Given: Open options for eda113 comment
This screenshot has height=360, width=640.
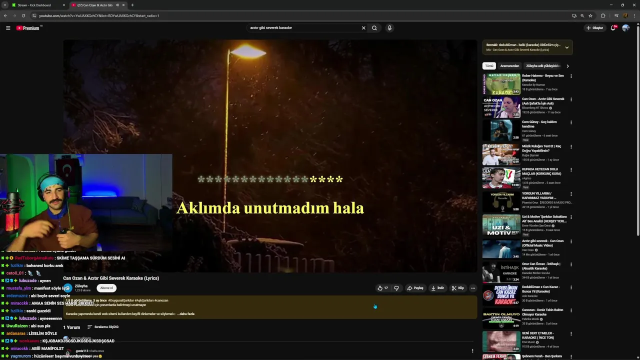Looking at the screenshot, I should tap(472, 351).
